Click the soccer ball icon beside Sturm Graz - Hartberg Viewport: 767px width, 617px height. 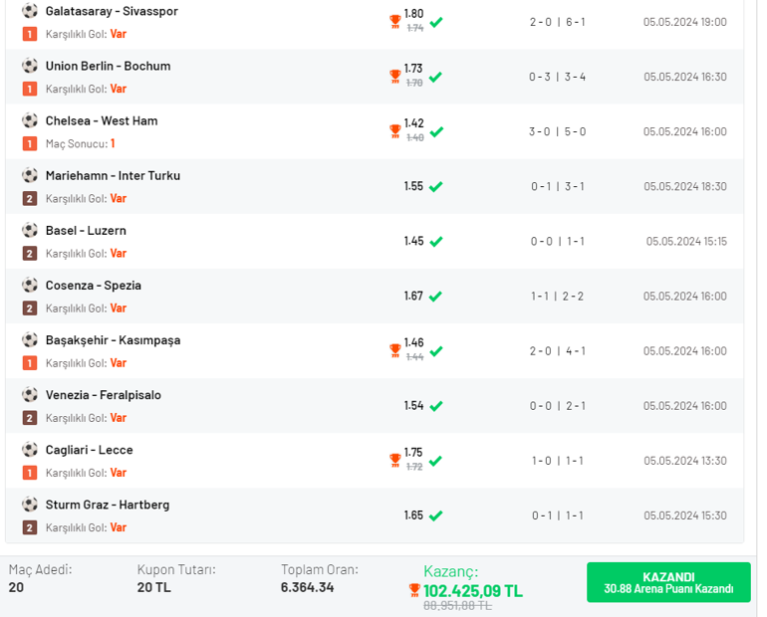click(30, 505)
